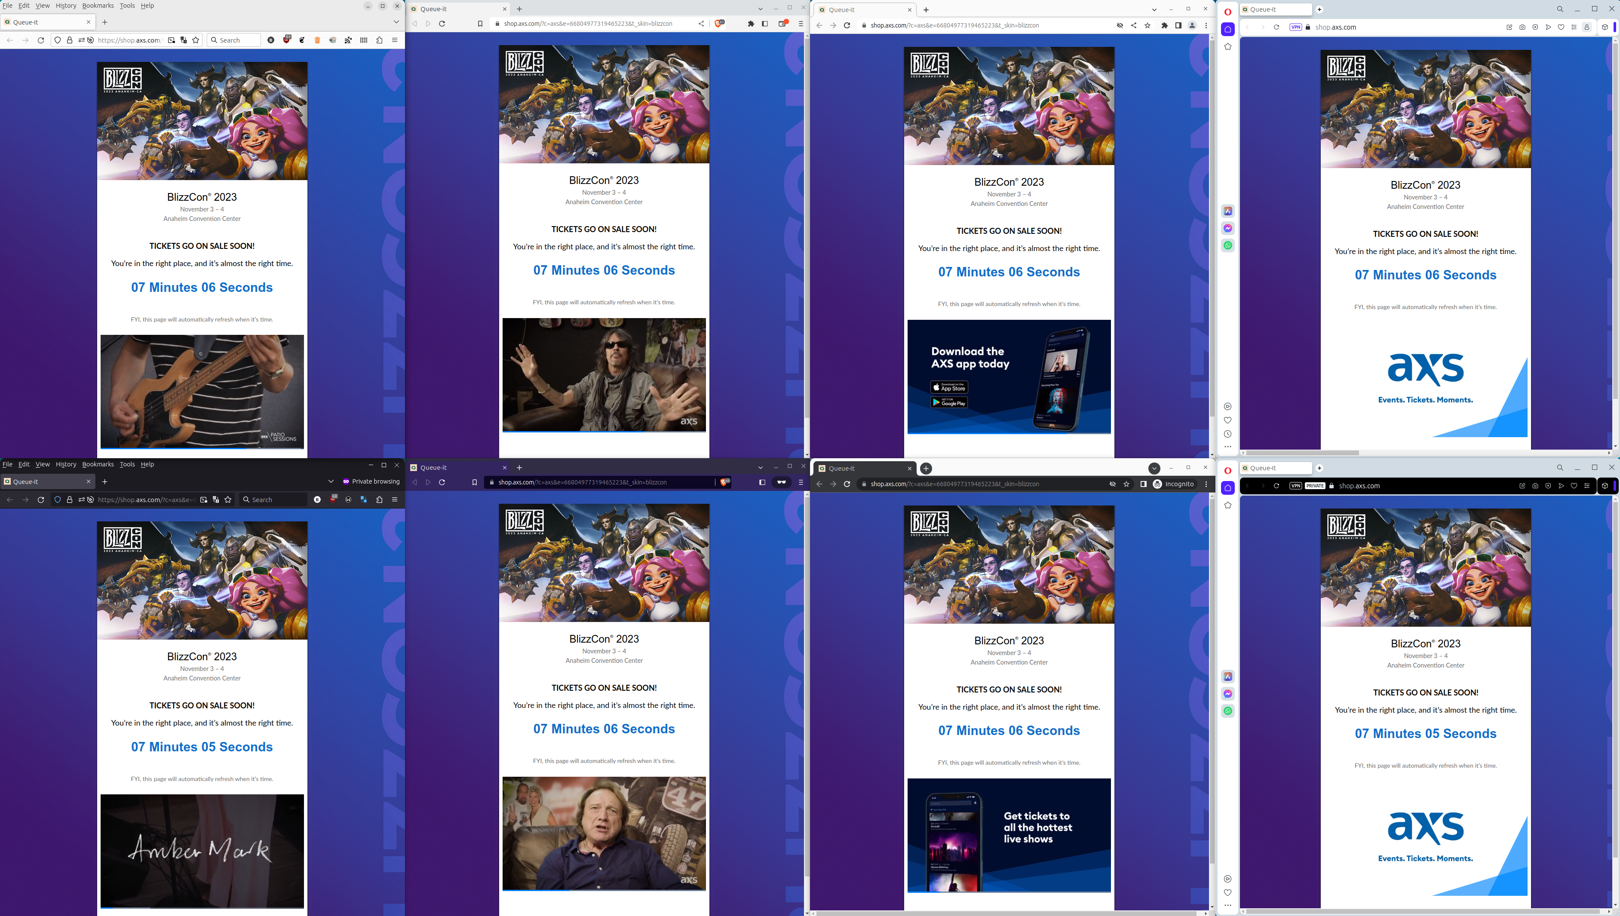Open tab search chevron in regular Chrome window

coord(1154,9)
